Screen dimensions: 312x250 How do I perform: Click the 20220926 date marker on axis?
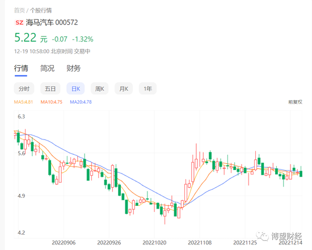(x=109, y=243)
